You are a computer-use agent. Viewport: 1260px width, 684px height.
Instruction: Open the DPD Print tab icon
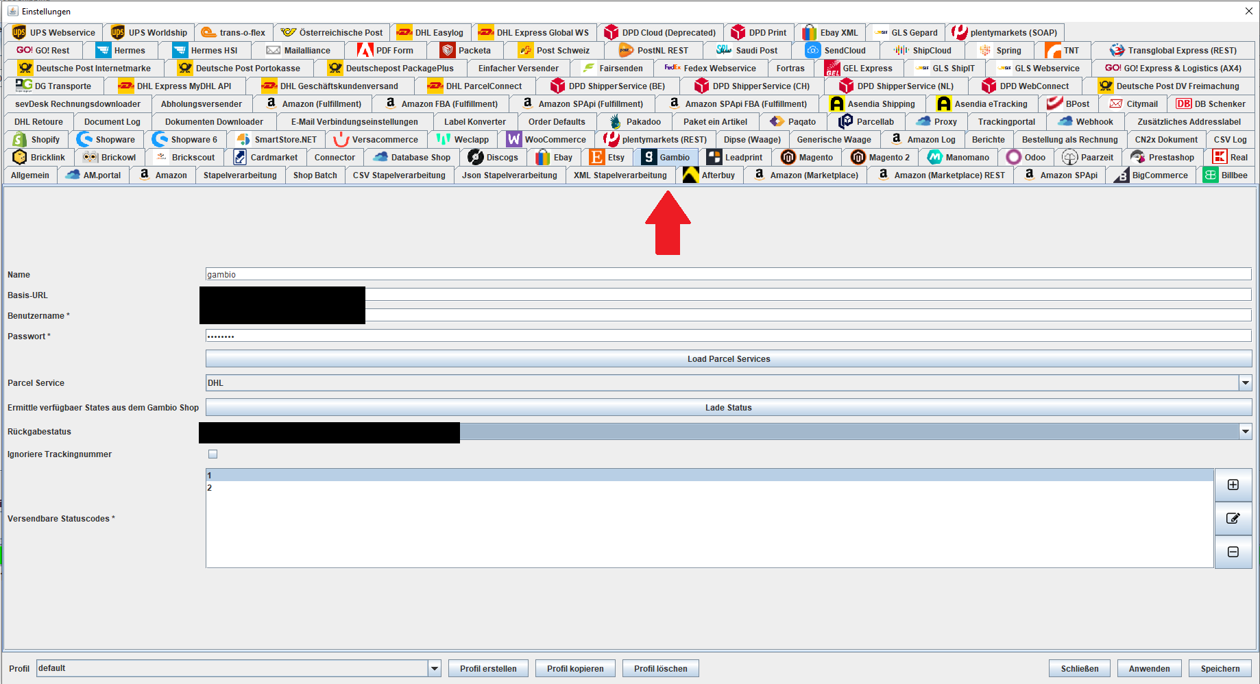pos(738,32)
